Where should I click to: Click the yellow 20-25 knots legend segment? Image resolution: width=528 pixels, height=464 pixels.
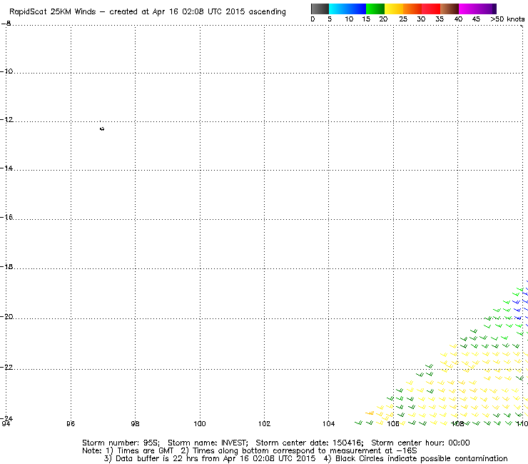[x=394, y=9]
